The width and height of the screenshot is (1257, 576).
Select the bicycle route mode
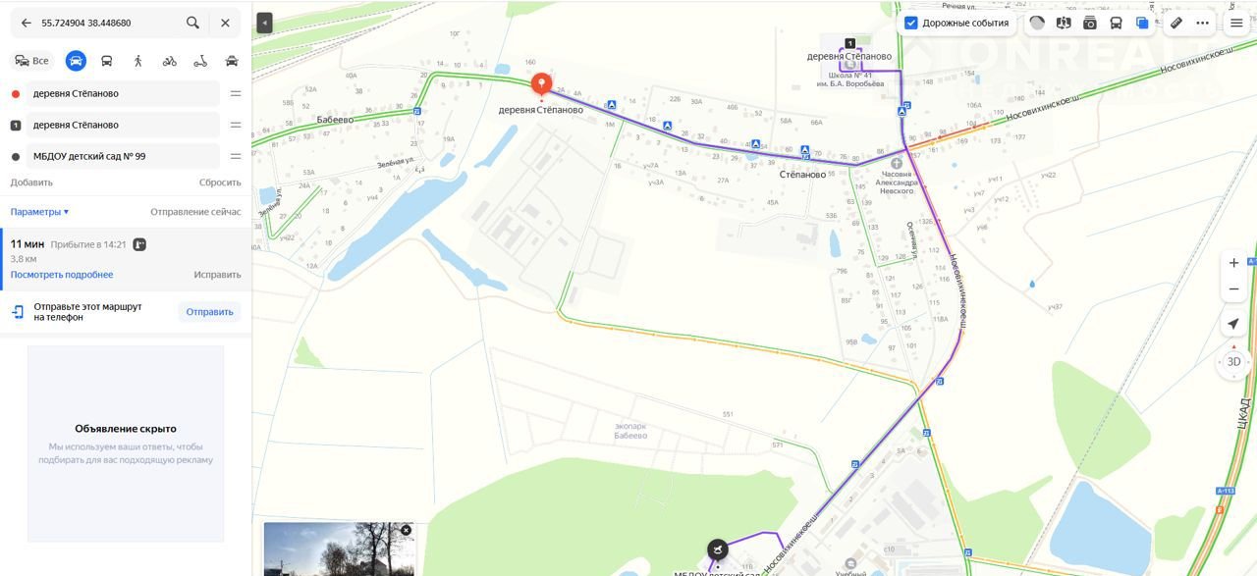click(170, 61)
